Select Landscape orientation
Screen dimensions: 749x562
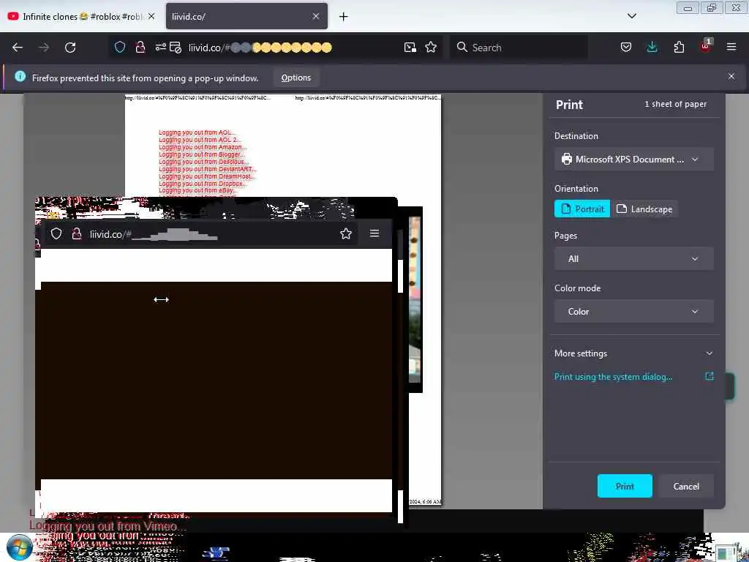[645, 209]
